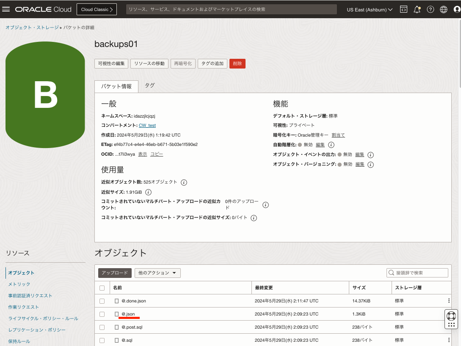
Task: Click 編集 for オブジェクト・イベントの出力
Action: point(359,154)
